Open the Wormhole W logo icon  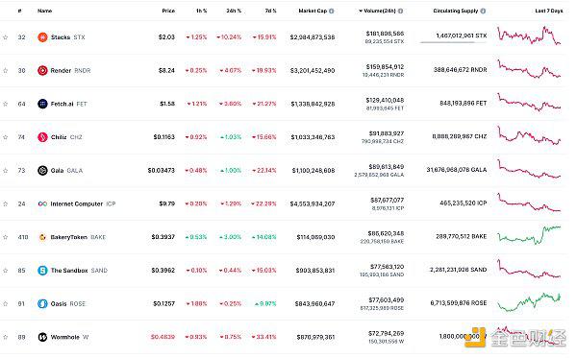42,337
